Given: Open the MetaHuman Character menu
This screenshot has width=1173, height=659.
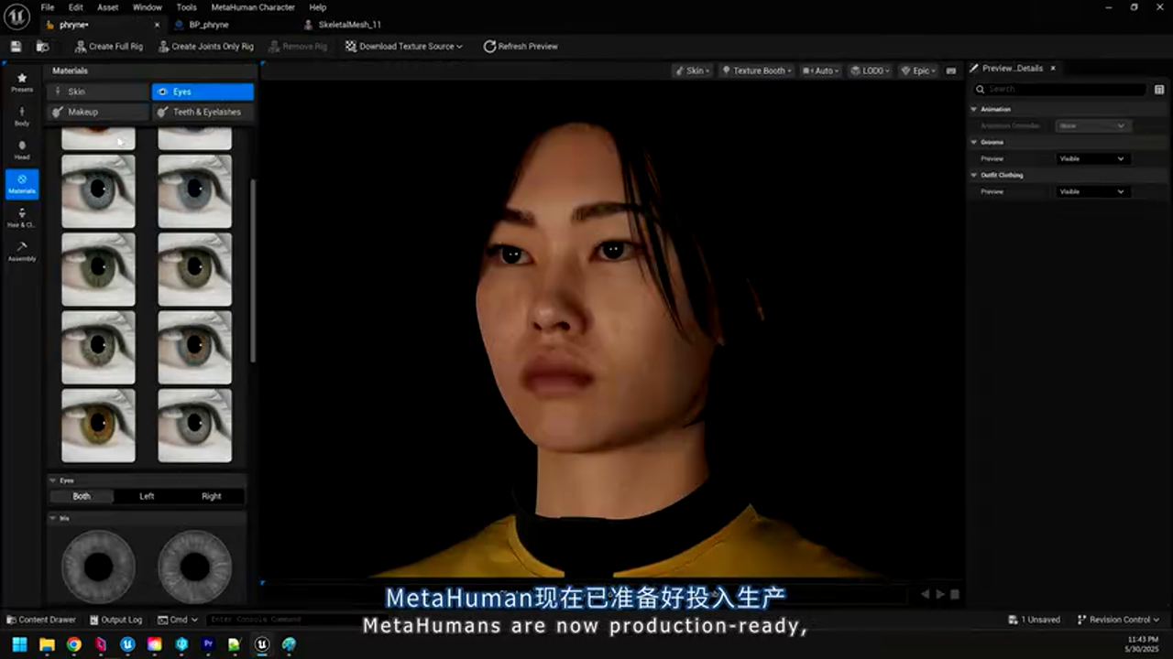Looking at the screenshot, I should (253, 6).
